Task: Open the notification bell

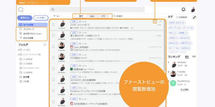Action: point(183,10)
